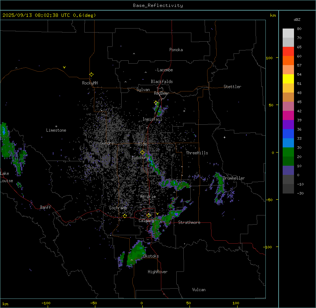This screenshot has width=316, height=308.
Task: Click the Didsbury label
Action: coord(140,158)
